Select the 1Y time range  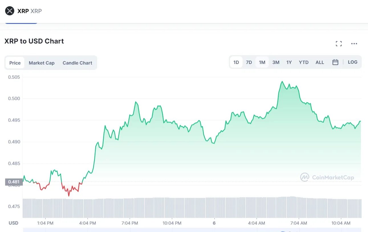point(289,62)
